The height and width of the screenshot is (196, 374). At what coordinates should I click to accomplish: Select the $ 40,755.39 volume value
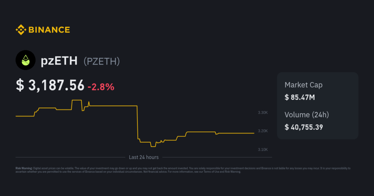click(x=304, y=127)
